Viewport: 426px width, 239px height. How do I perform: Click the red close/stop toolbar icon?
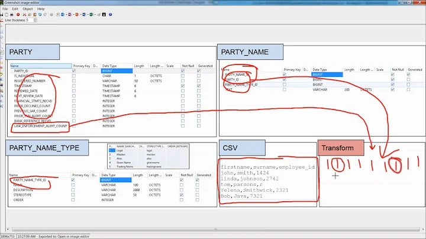pos(18,15)
